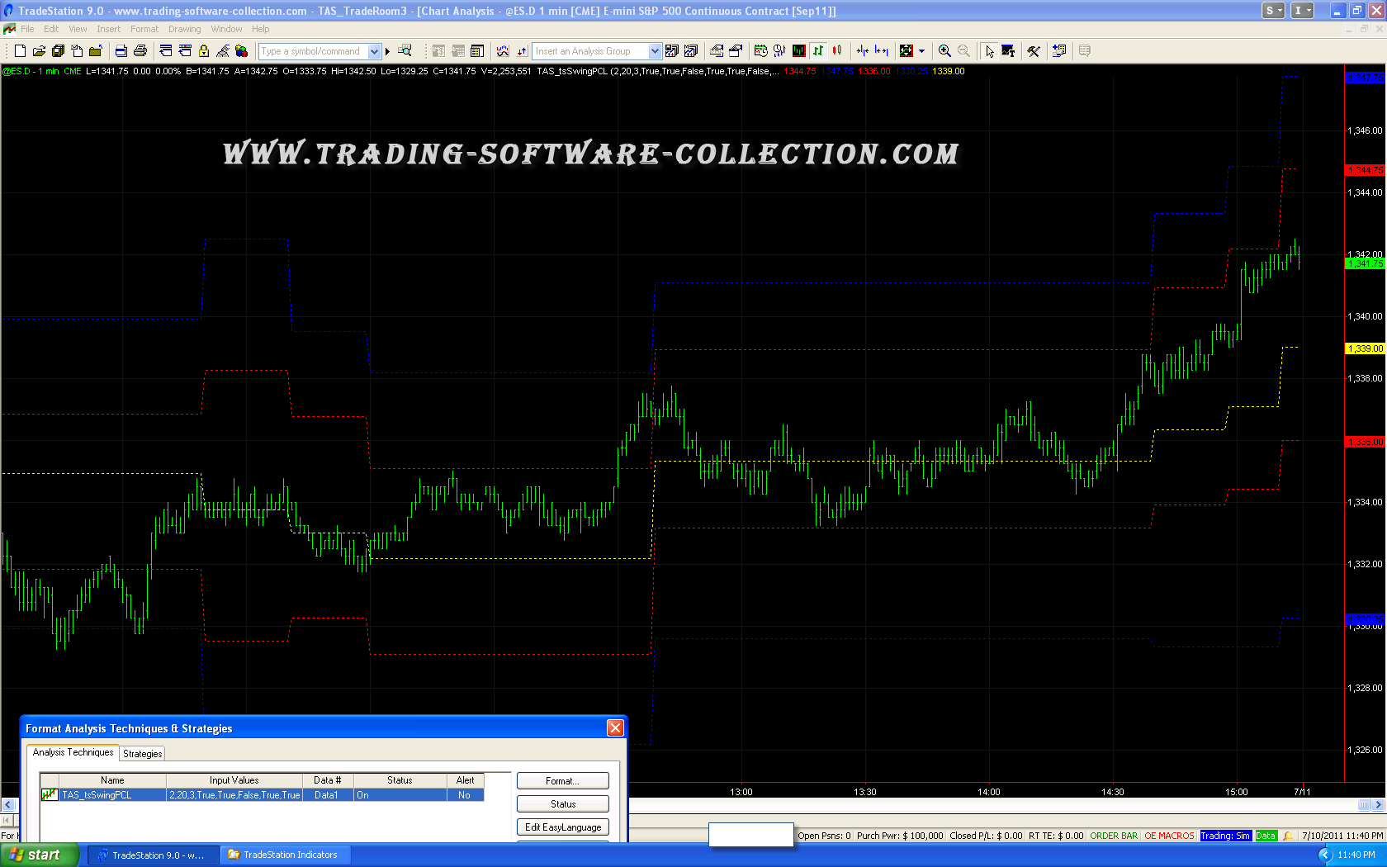Toggle the Trading: Sim status indicator
The width and height of the screenshot is (1387, 867).
pyautogui.click(x=1225, y=836)
